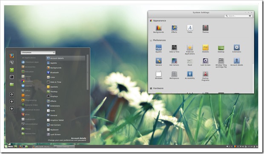
Task: Switch to web browser taskbar window button
Action: 43,147
